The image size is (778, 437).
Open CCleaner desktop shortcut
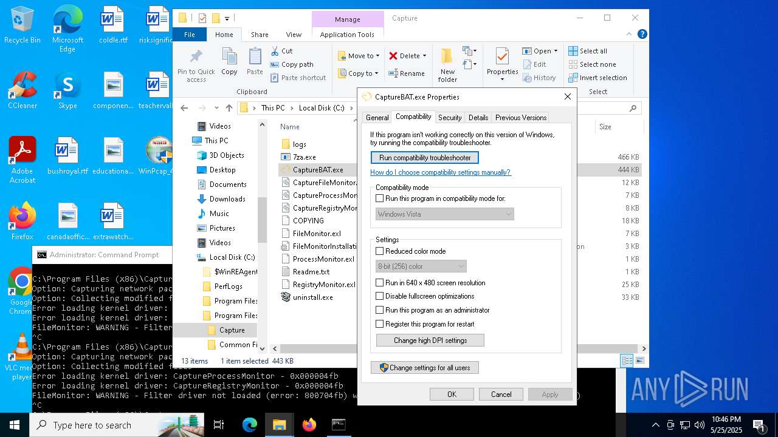click(22, 91)
